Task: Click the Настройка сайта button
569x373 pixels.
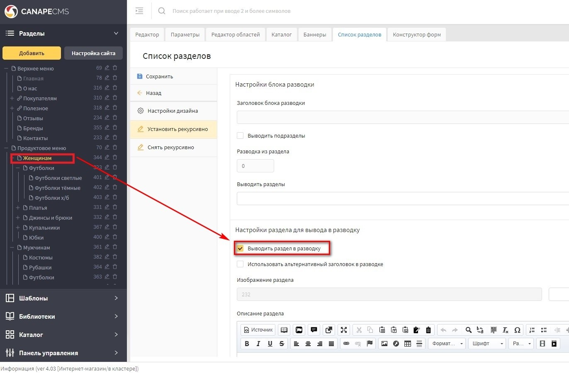Action: coord(93,53)
